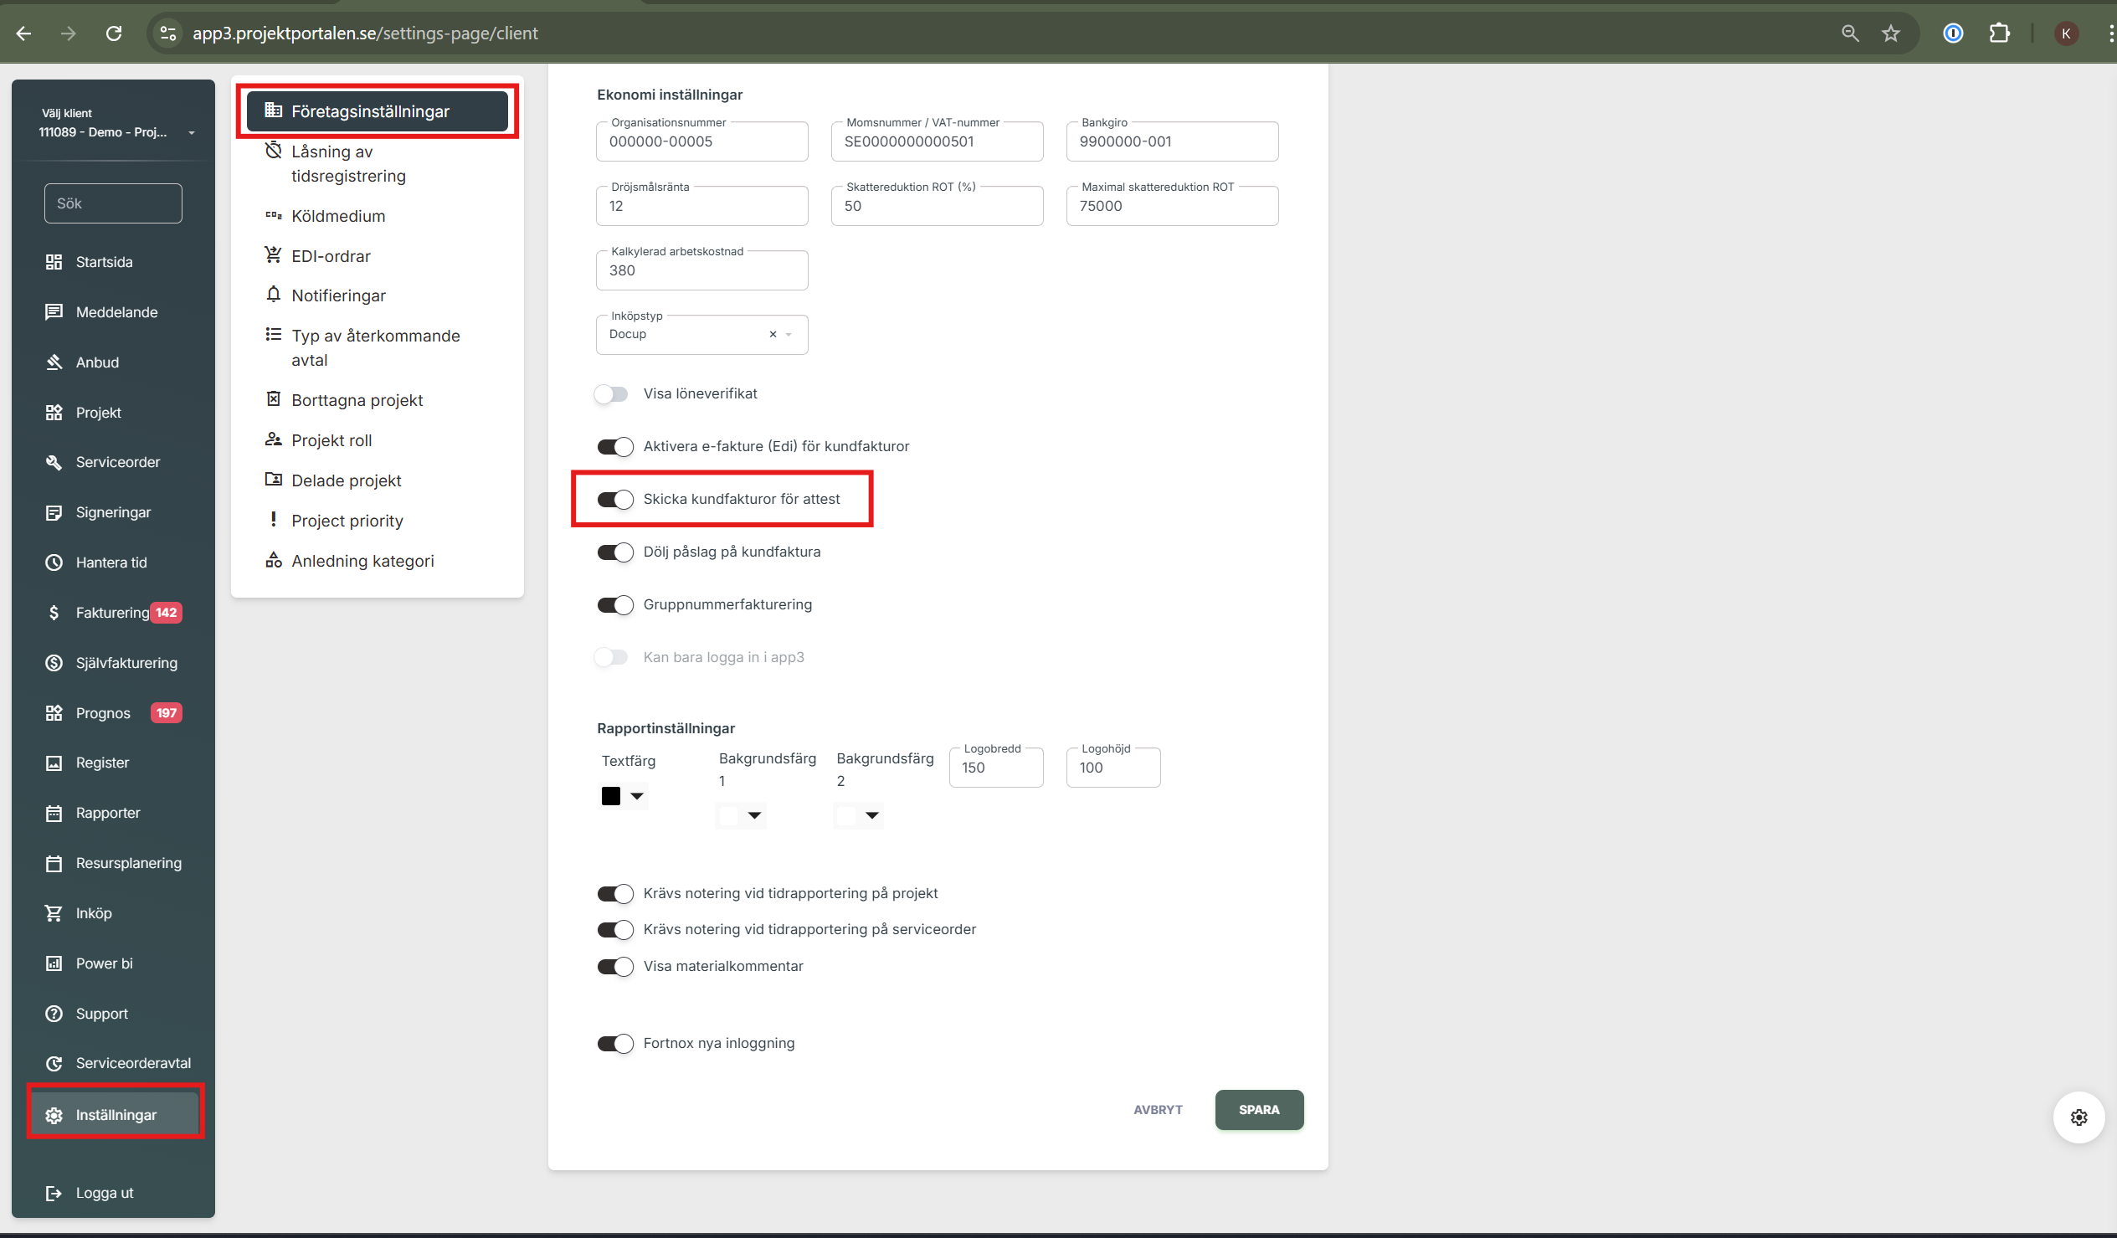Open Bakgrundsfärg 1 color dropdown arrow
The image size is (2117, 1238).
[754, 815]
